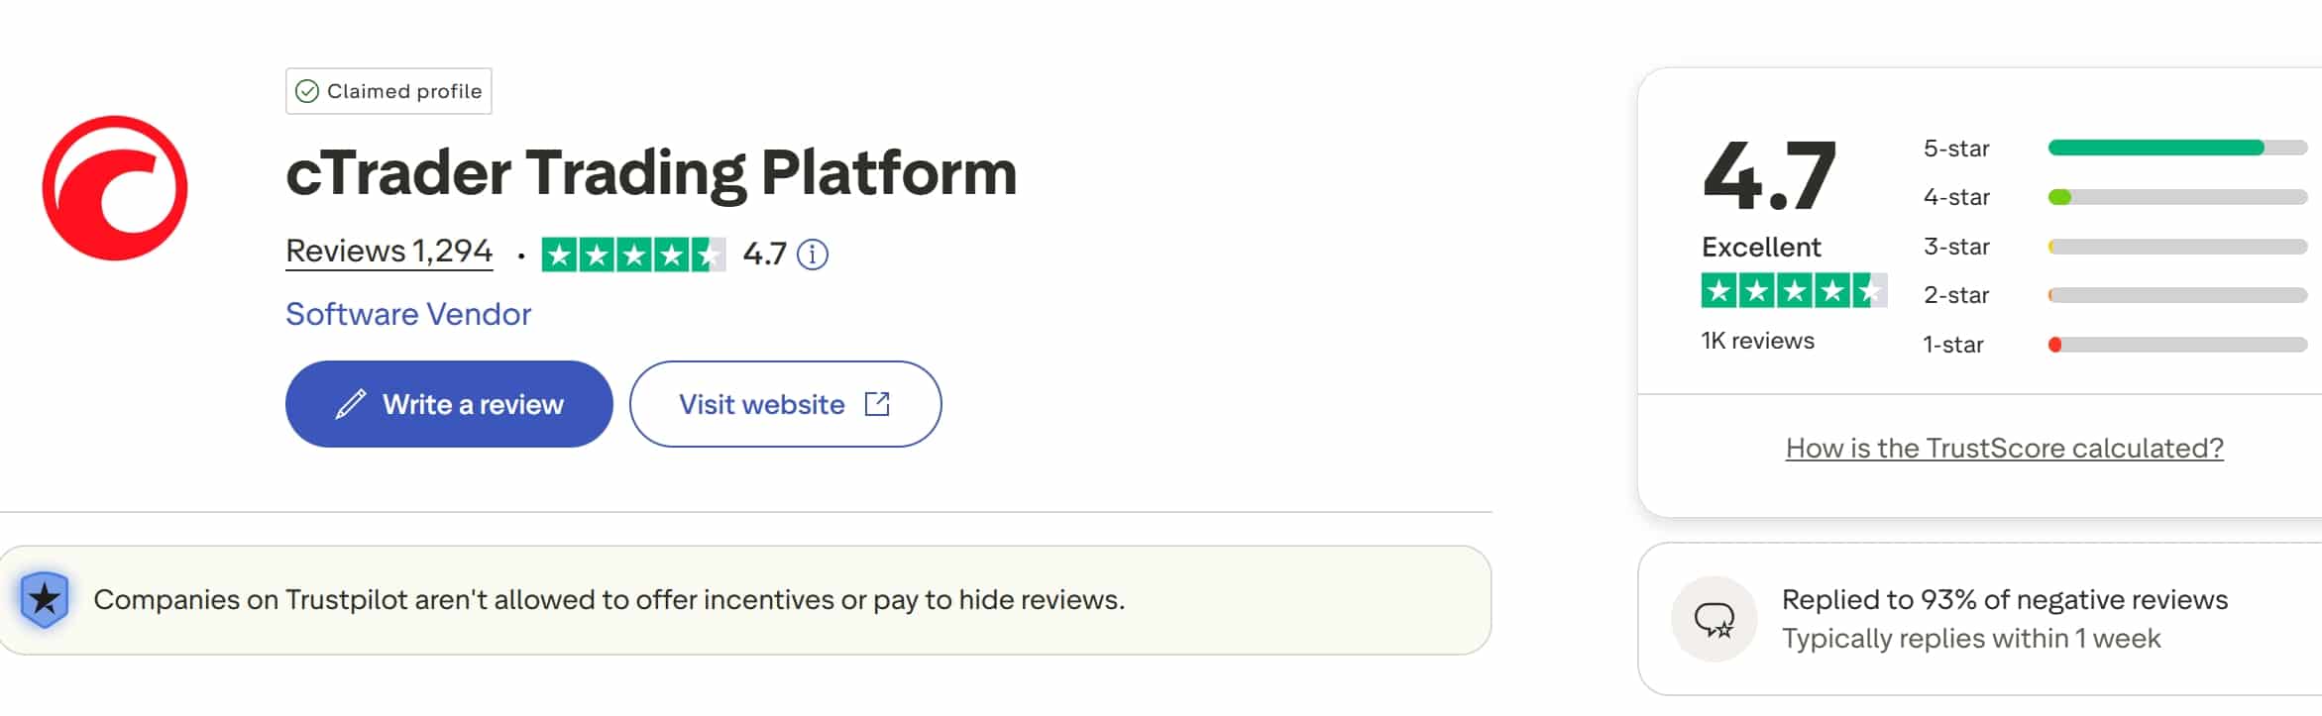This screenshot has height=716, width=2322.
Task: Expand the 2-star rating breakdown
Action: 2175,294
